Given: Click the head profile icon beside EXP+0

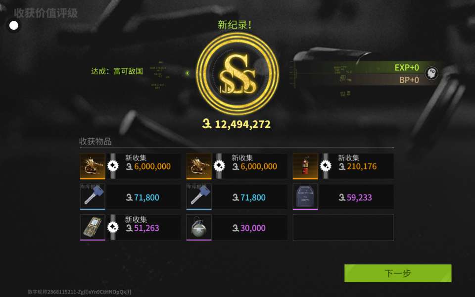Looking at the screenshot, I should (x=431, y=73).
